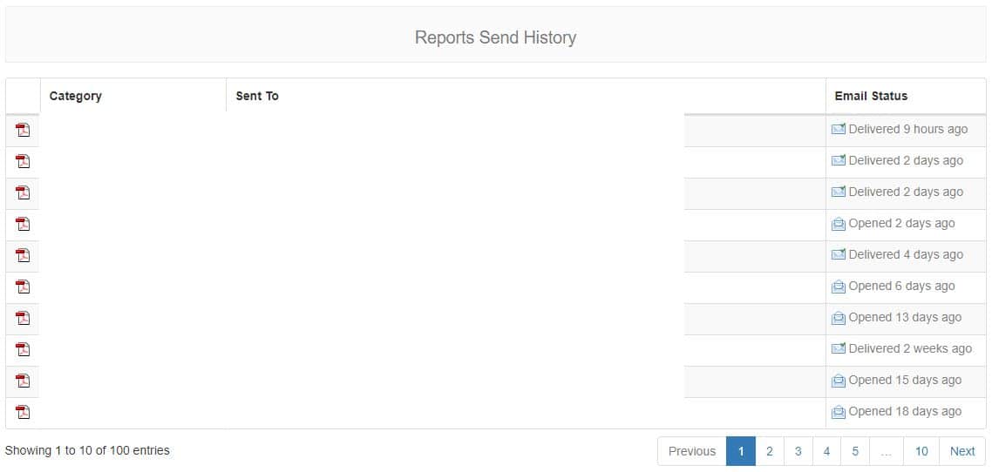The image size is (992, 472).
Task: Click envelope icon beside Delivered 9 hours ago
Action: (839, 130)
